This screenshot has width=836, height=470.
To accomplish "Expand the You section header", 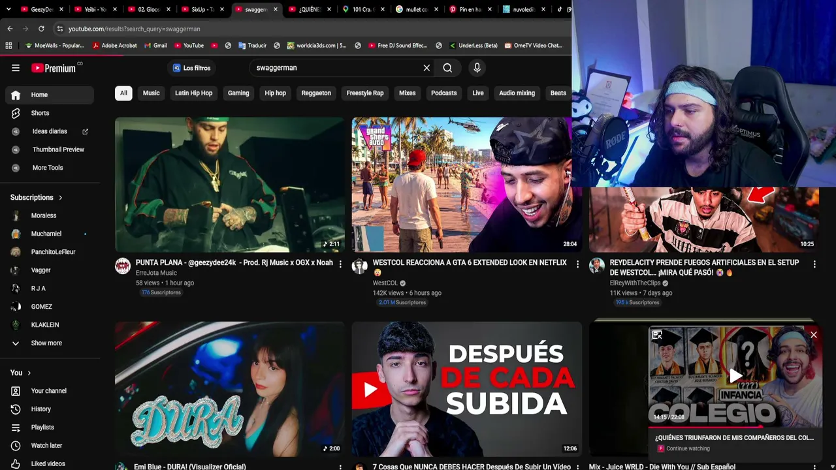I will [x=21, y=373].
